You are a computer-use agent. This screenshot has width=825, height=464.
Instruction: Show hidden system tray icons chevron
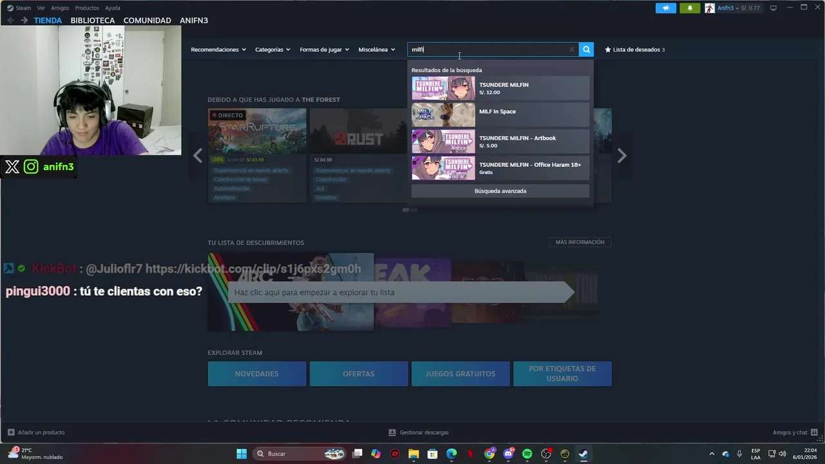coord(712,454)
